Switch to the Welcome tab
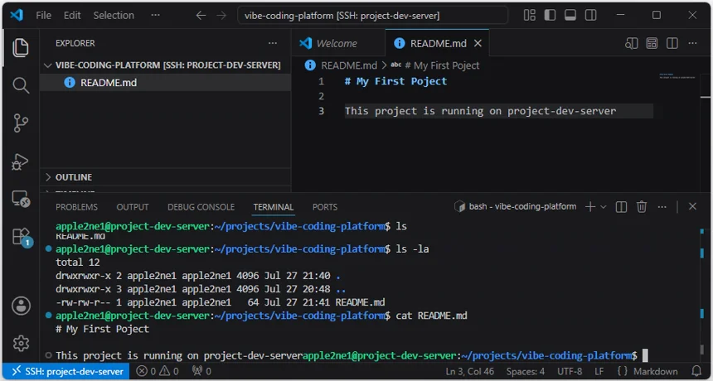The height and width of the screenshot is (381, 713). point(338,43)
